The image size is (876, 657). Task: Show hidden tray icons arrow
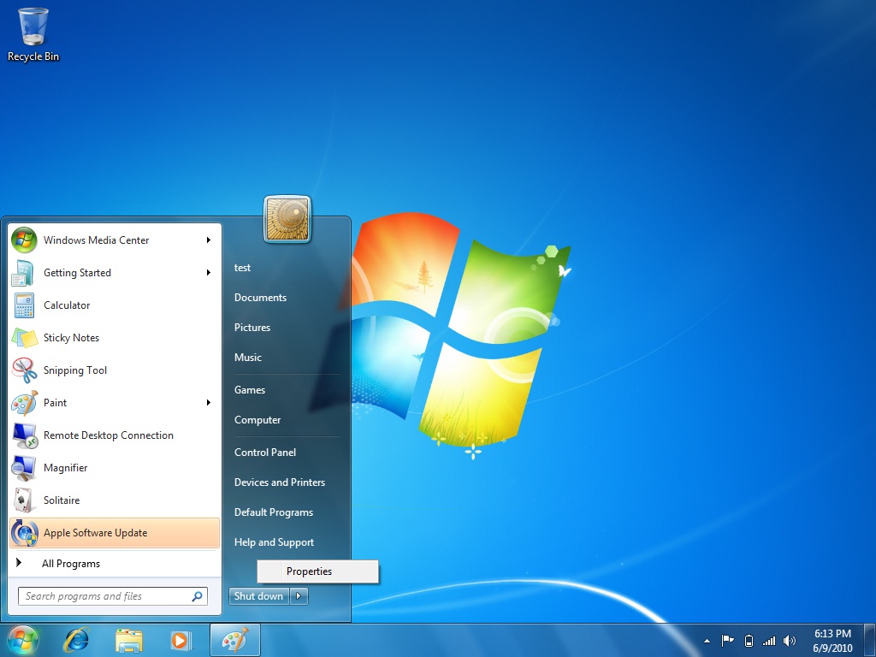point(707,641)
